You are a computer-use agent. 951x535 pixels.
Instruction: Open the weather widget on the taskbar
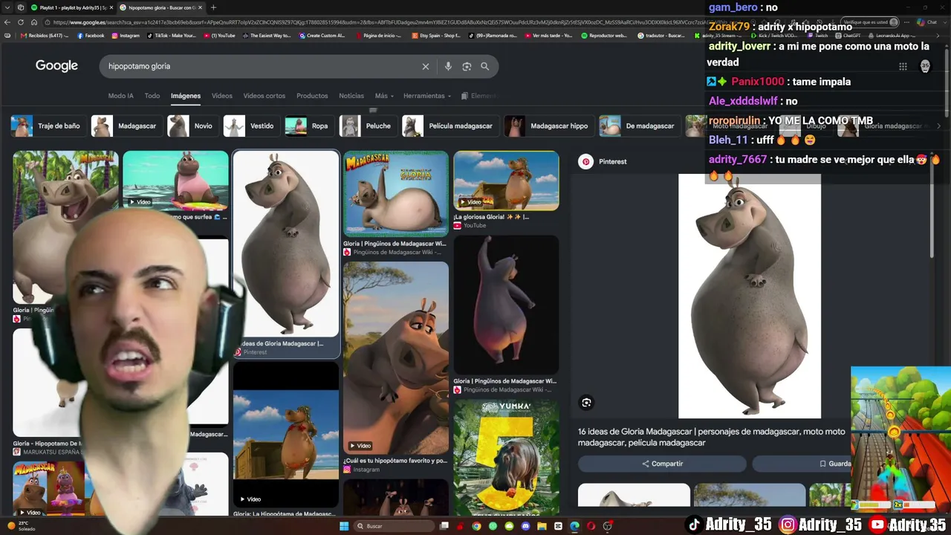21,526
